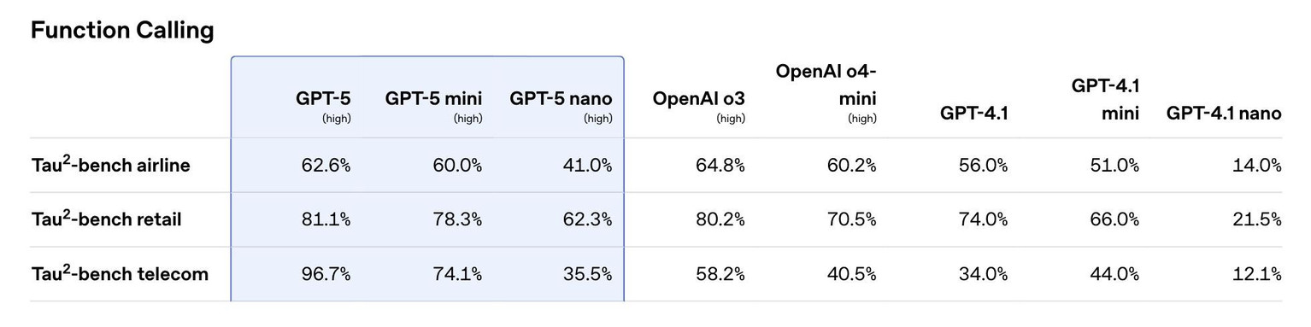Click the Function Calling heading
The height and width of the screenshot is (327, 1311).
coord(122,31)
